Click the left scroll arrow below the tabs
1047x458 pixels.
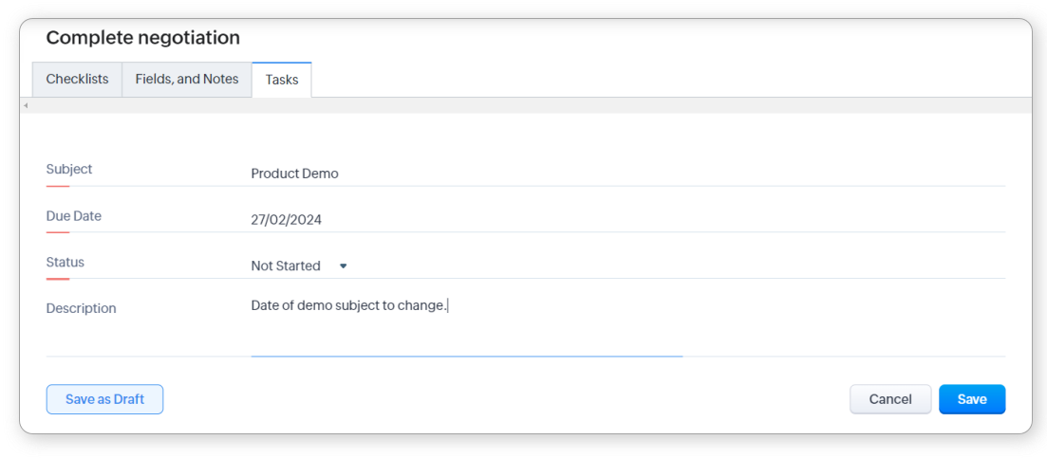click(26, 105)
